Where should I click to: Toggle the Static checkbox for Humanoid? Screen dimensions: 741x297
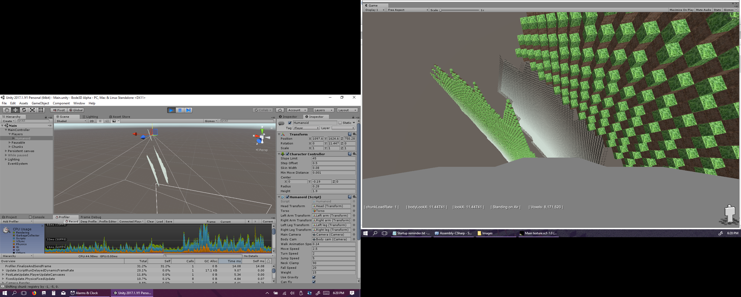(340, 123)
